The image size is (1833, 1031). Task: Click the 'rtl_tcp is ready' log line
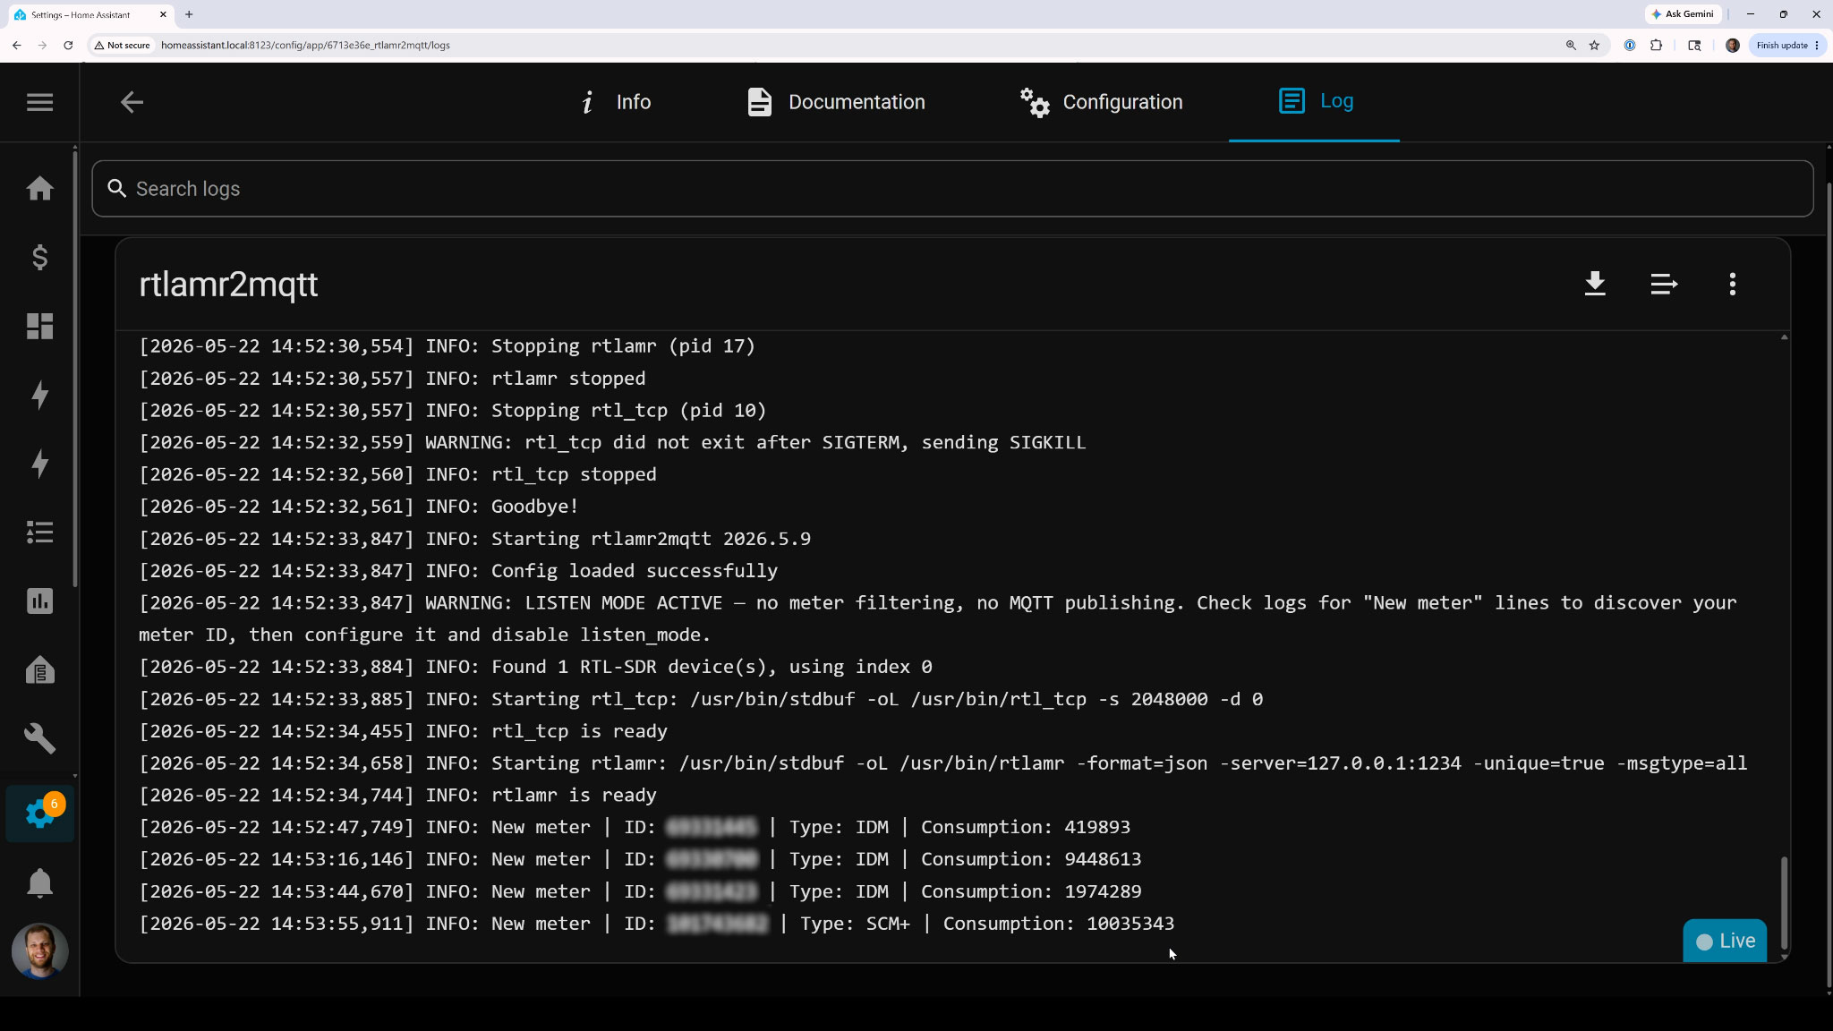pos(403,731)
